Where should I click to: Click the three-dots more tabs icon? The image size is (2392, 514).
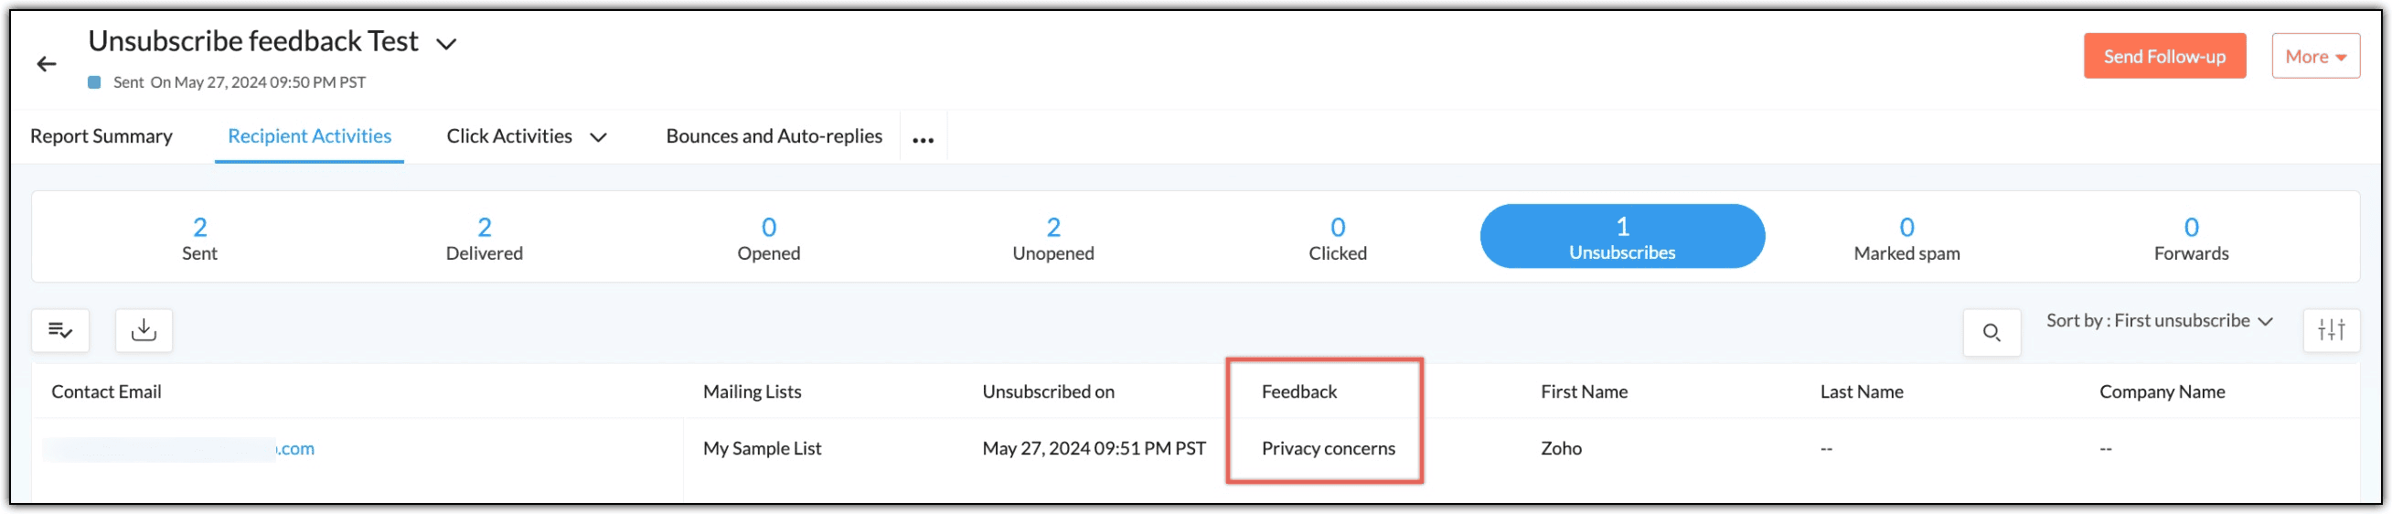click(x=922, y=139)
